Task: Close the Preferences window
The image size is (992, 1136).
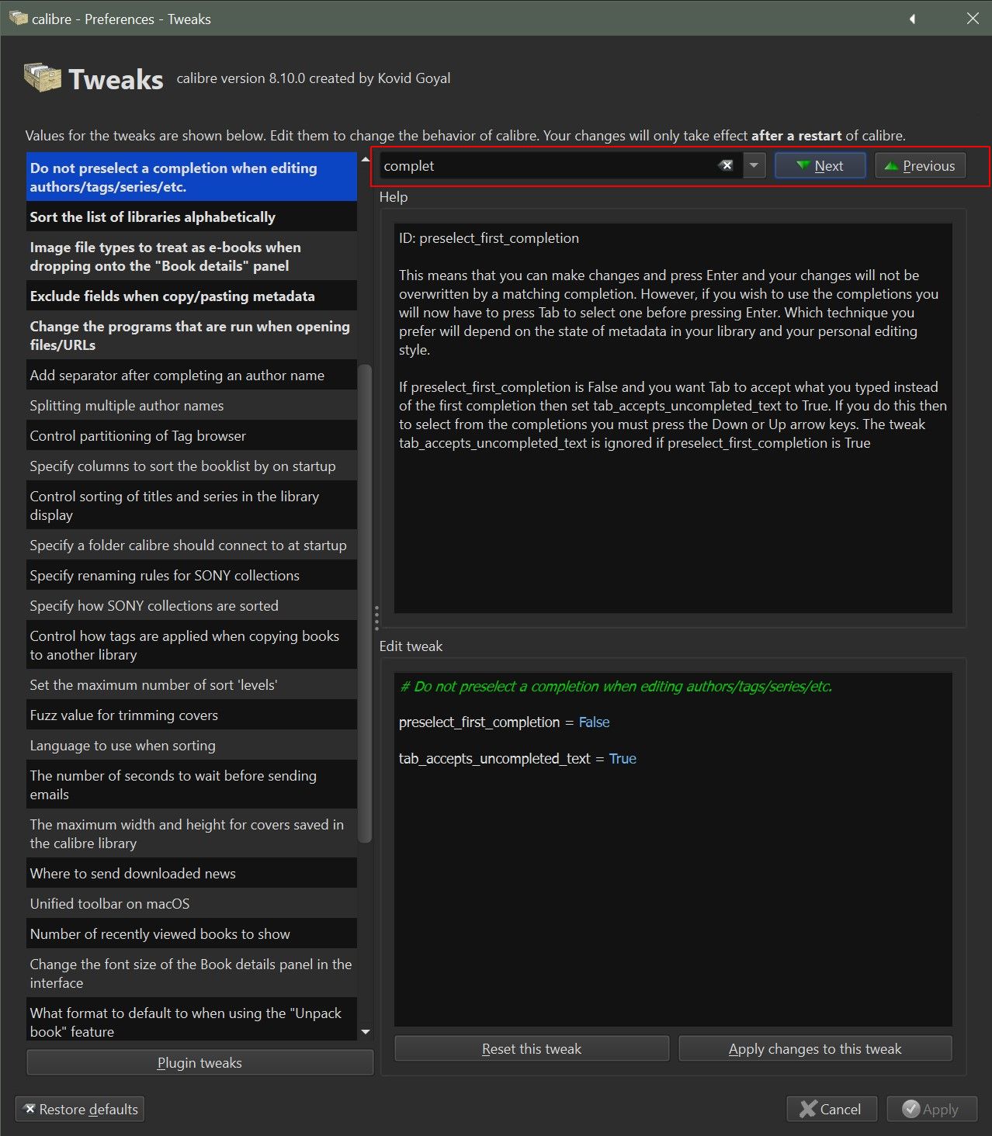Action: pyautogui.click(x=973, y=19)
